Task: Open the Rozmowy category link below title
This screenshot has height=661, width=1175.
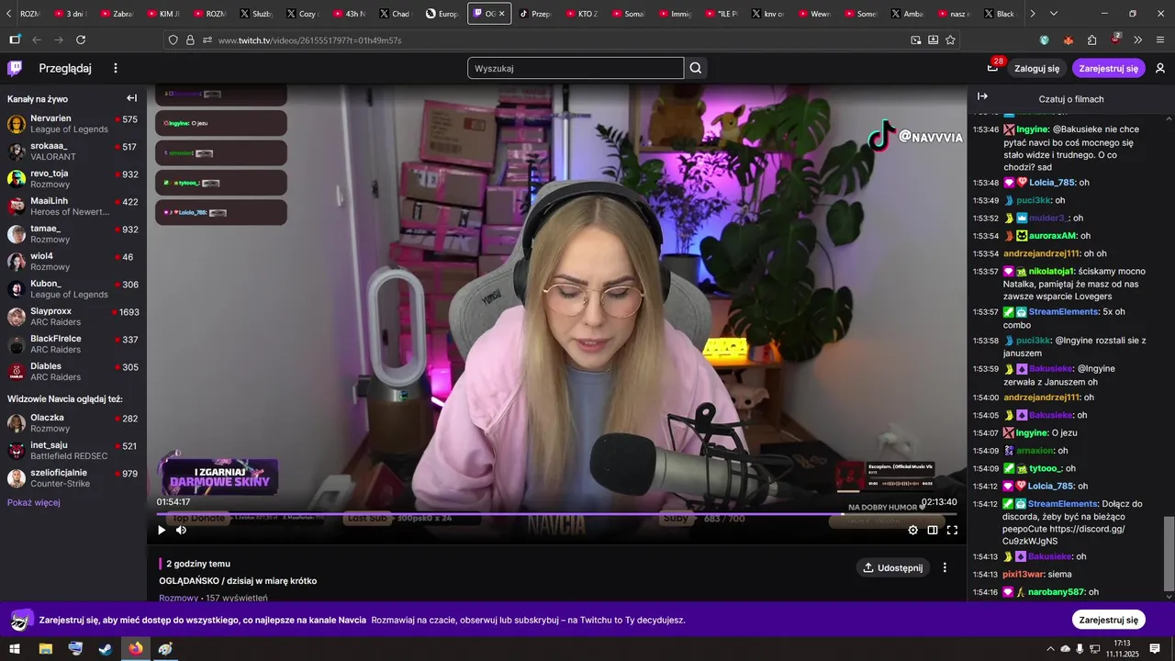Action: [x=178, y=598]
